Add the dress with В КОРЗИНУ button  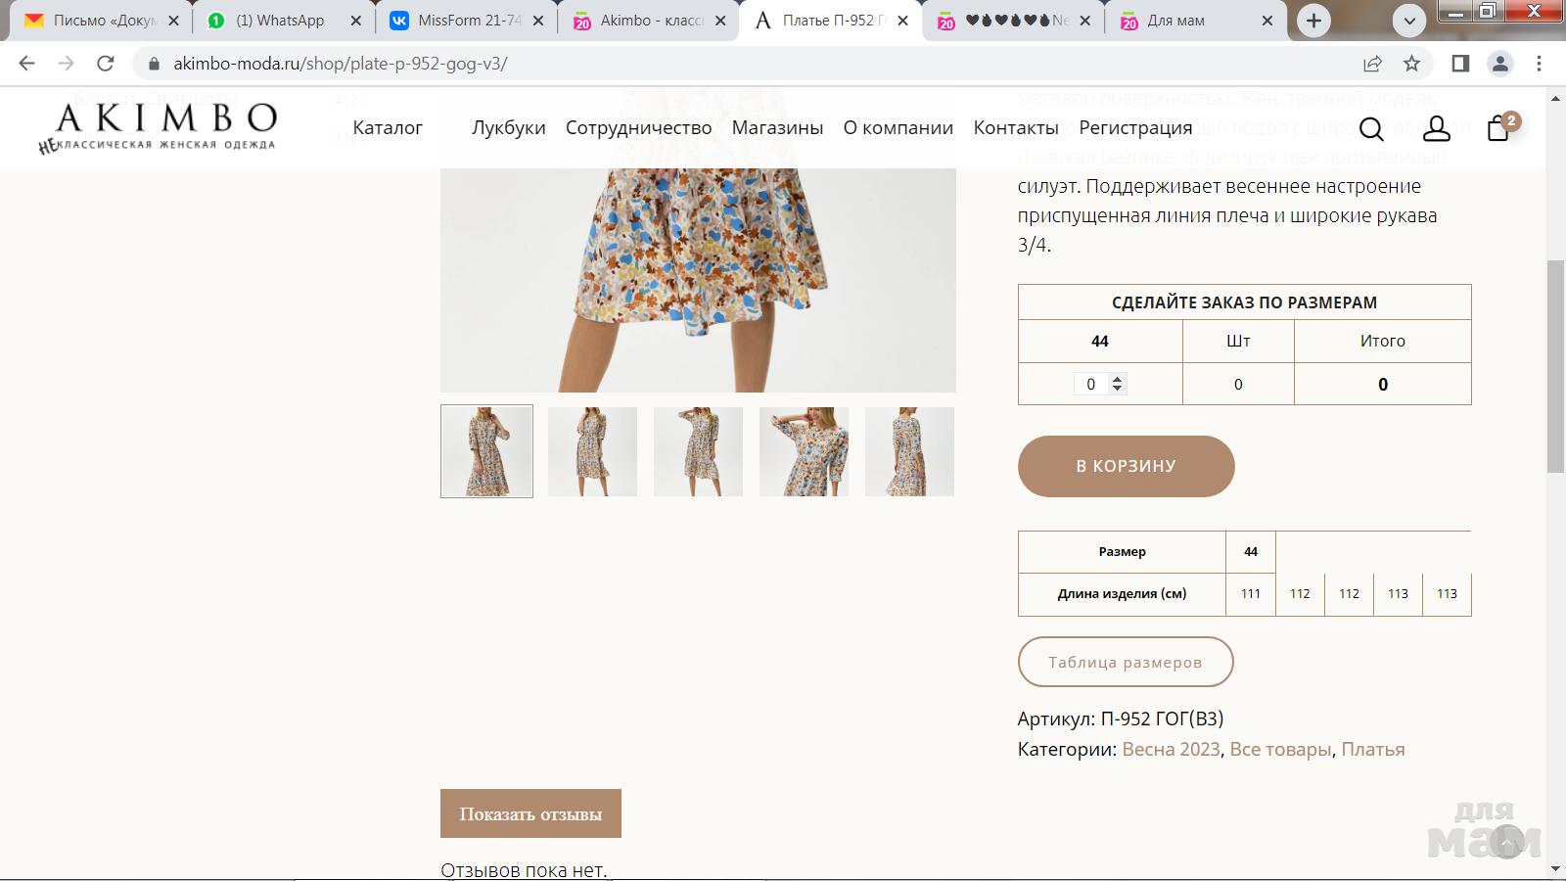tap(1126, 466)
